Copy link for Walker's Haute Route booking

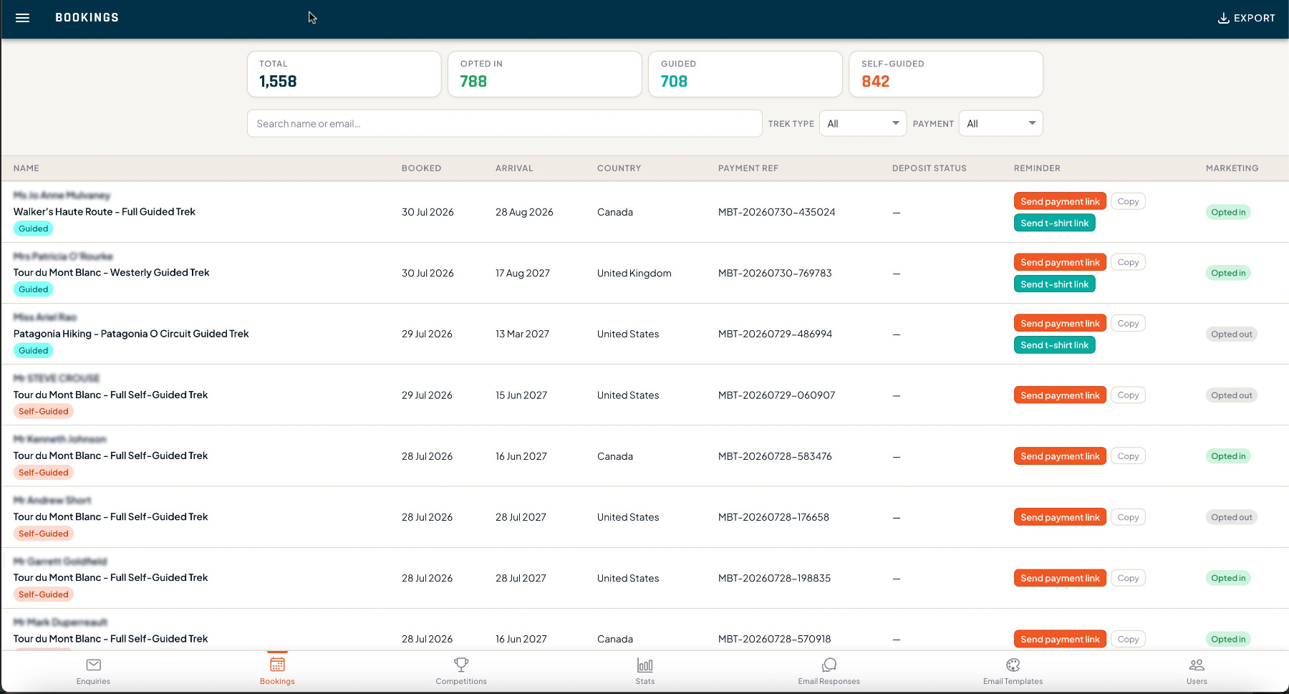(1128, 202)
